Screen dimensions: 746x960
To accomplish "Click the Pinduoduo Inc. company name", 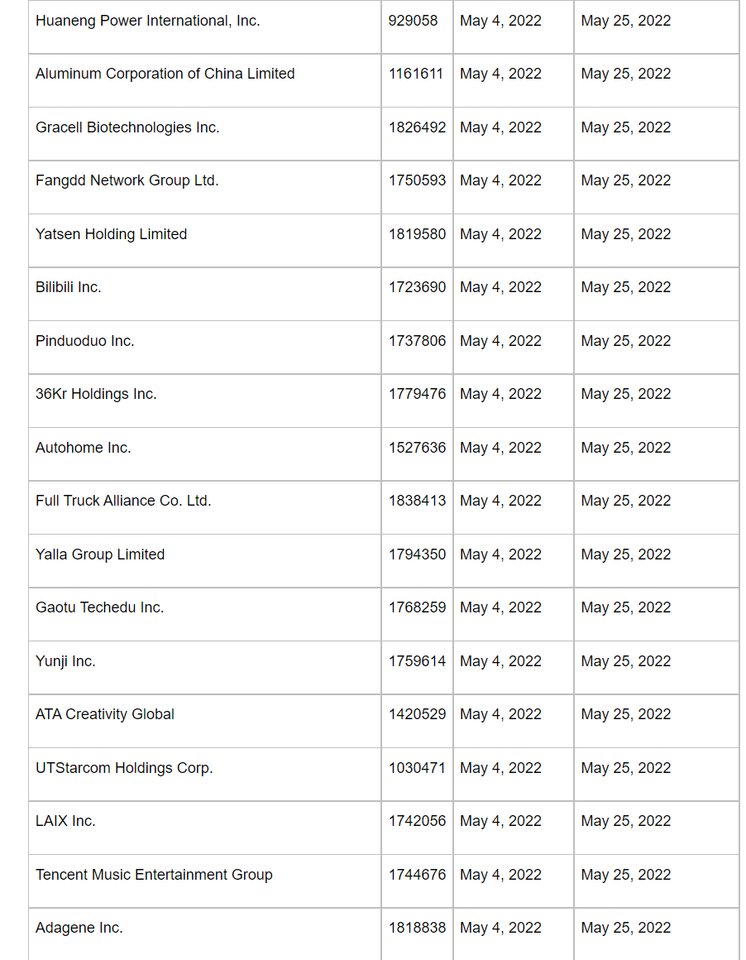I will pos(84,341).
